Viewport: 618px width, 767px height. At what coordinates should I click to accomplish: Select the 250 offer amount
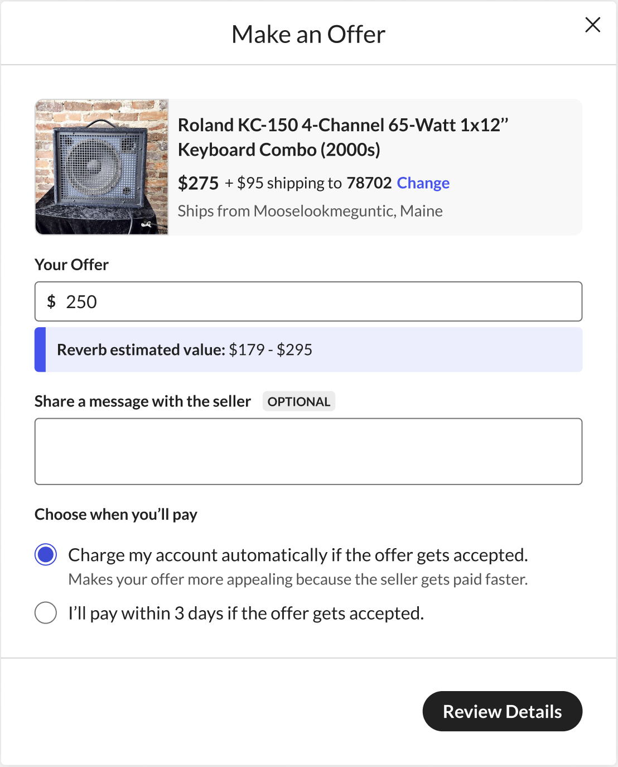point(83,301)
